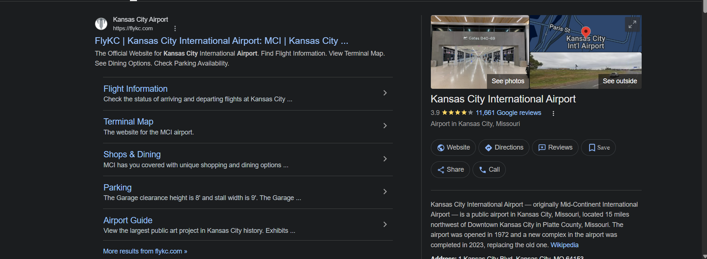Call Kansas City International Airport
Viewport: 707px width, 259px height.
(489, 170)
